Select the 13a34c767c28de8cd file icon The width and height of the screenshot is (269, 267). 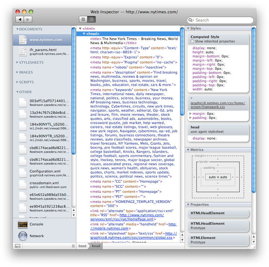(23, 114)
